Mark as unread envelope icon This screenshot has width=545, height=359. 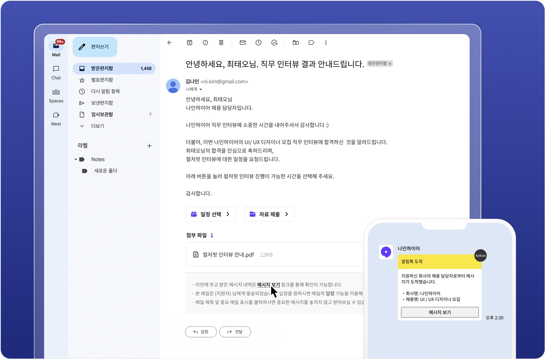[x=243, y=43]
